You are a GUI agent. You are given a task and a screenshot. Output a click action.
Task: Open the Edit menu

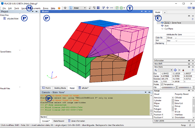point(10,8)
